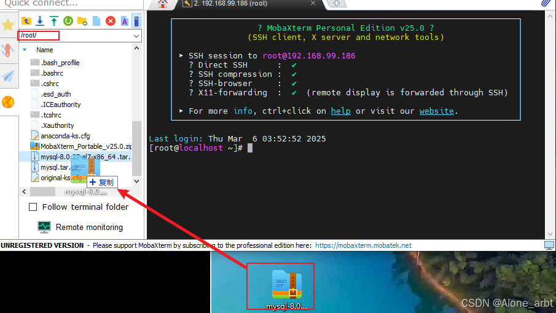Select the .Xauthority file row
This screenshot has width=556, height=313.
click(x=76, y=125)
